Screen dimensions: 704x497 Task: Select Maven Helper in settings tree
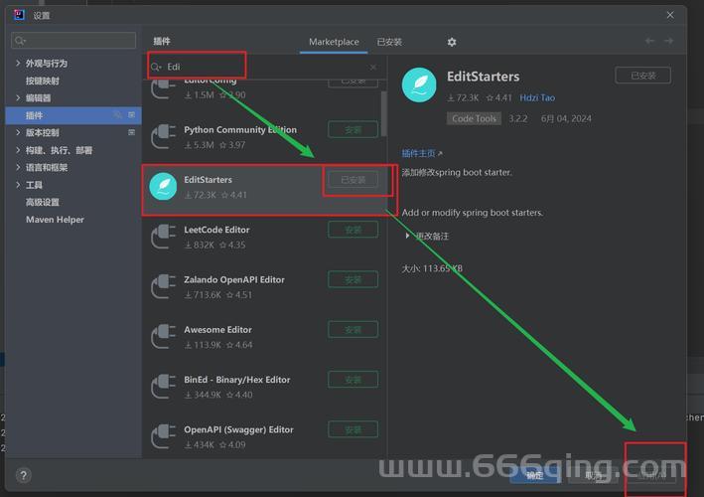(55, 220)
